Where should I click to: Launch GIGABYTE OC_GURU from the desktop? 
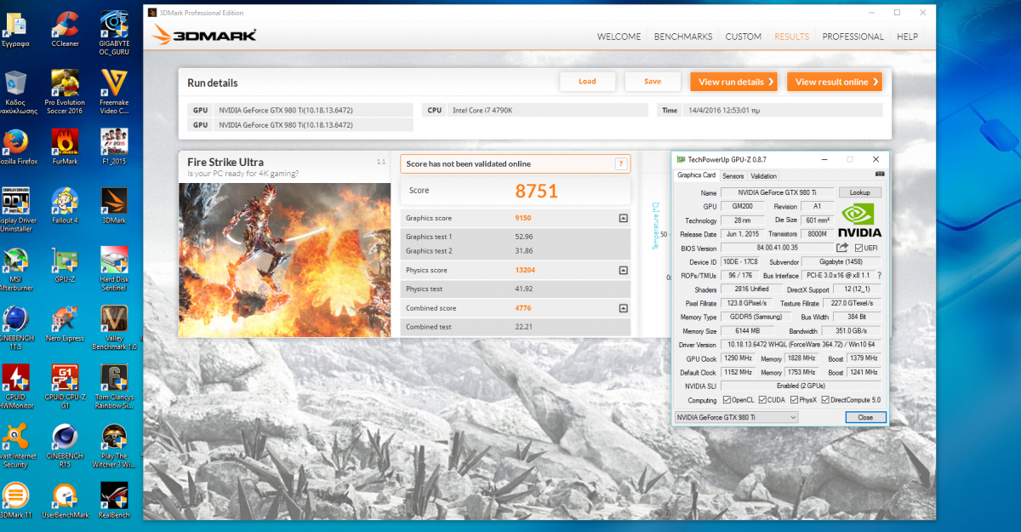coord(114,32)
